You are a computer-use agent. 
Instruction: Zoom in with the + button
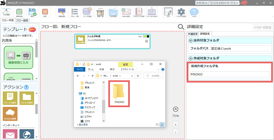tap(175, 125)
